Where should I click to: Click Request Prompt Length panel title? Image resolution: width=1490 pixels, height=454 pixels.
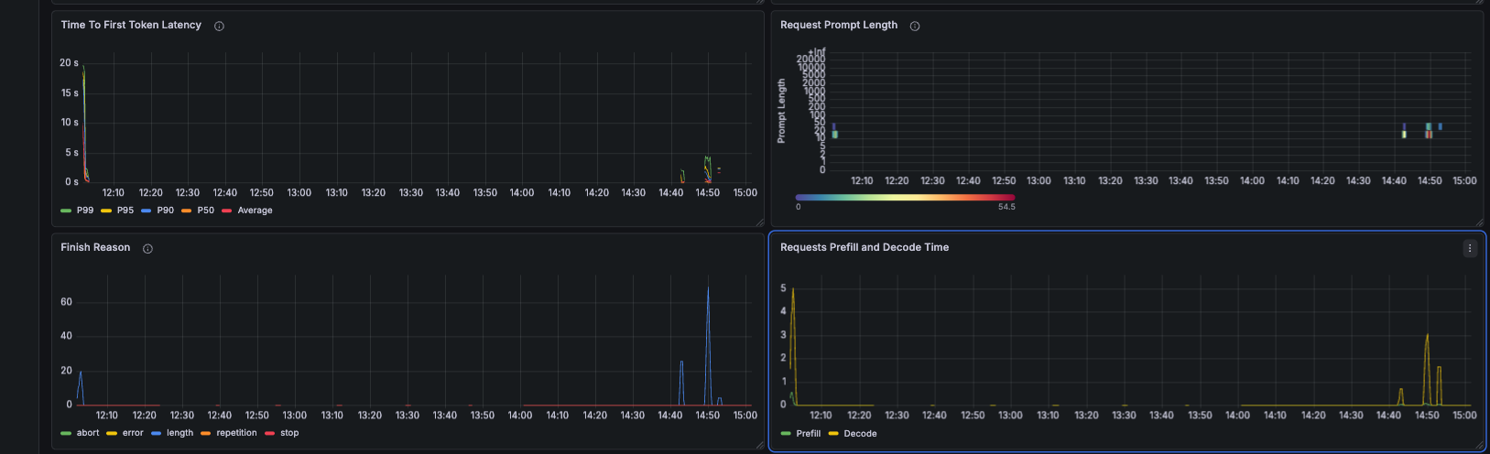pos(839,25)
